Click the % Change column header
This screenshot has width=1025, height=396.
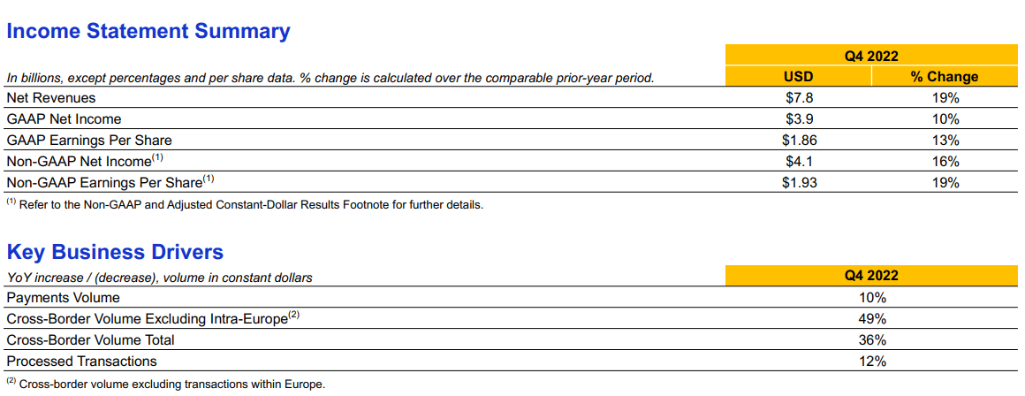[x=945, y=77]
